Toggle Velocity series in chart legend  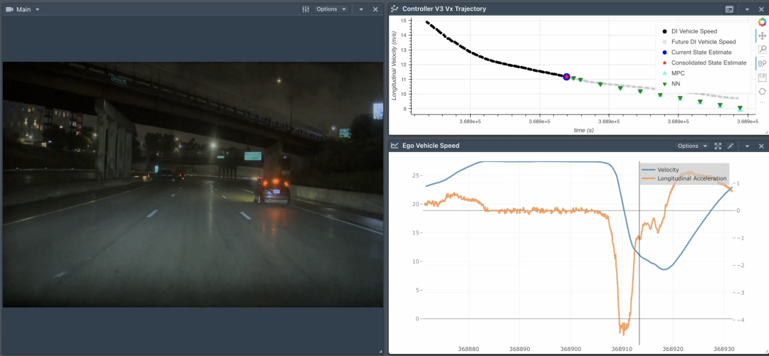[667, 170]
